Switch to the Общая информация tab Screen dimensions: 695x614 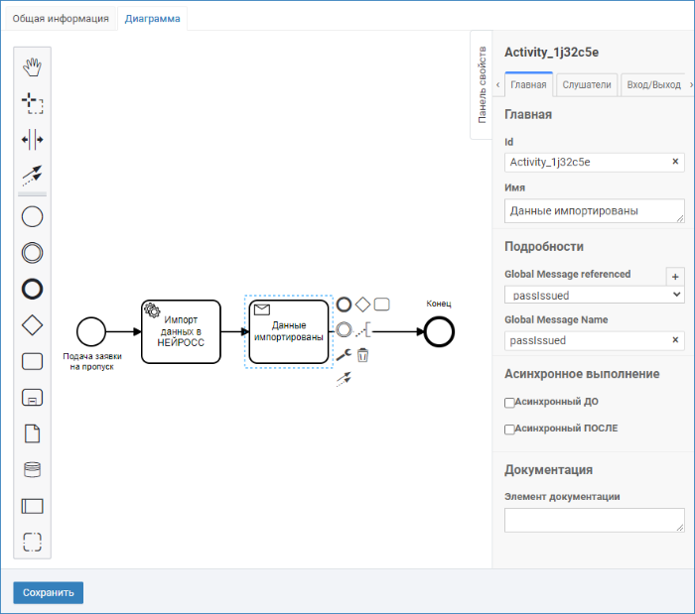pyautogui.click(x=61, y=19)
